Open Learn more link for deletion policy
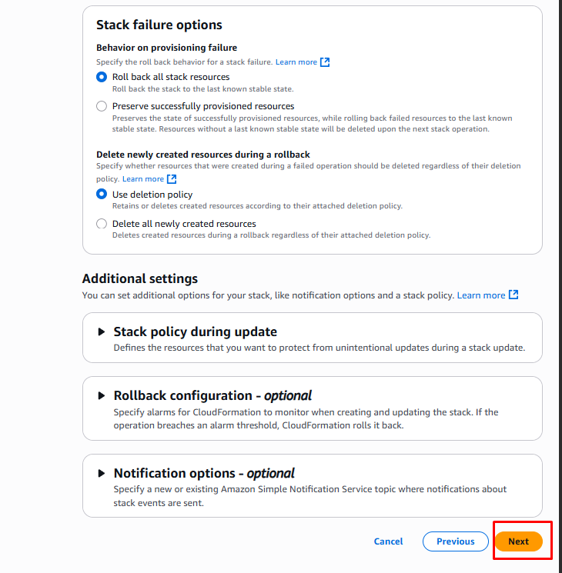The image size is (562, 573). [x=143, y=179]
